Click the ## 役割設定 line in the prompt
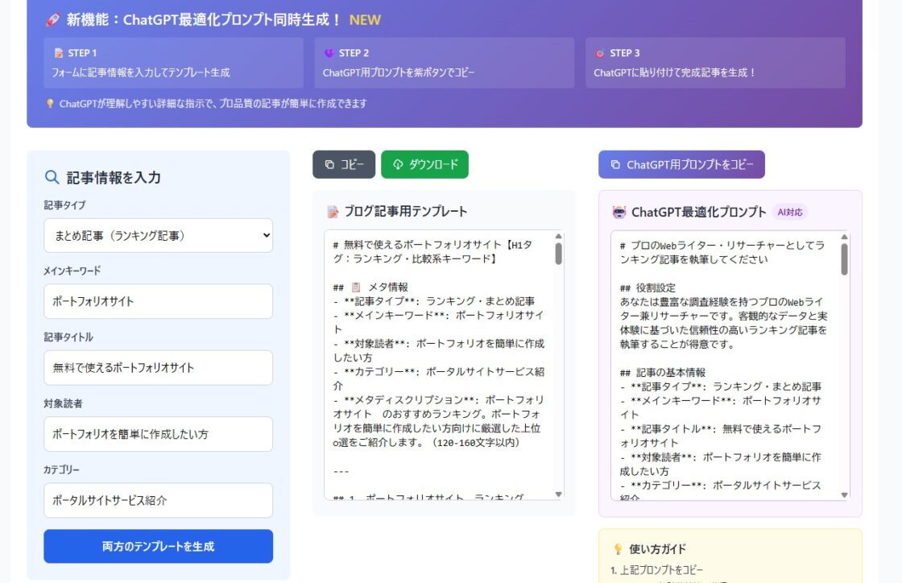 [x=648, y=288]
